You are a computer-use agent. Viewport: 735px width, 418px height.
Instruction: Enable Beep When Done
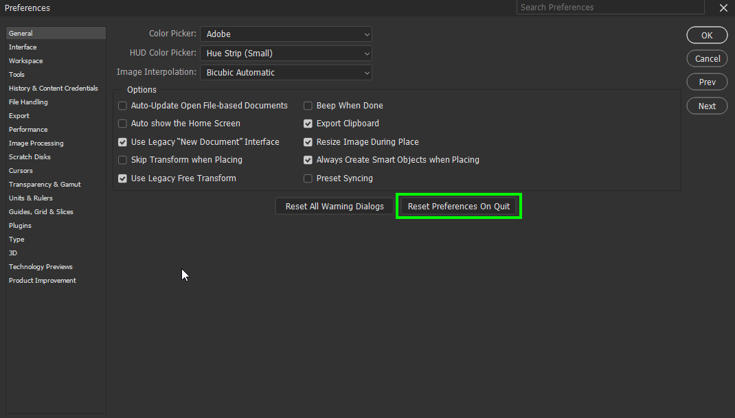308,106
